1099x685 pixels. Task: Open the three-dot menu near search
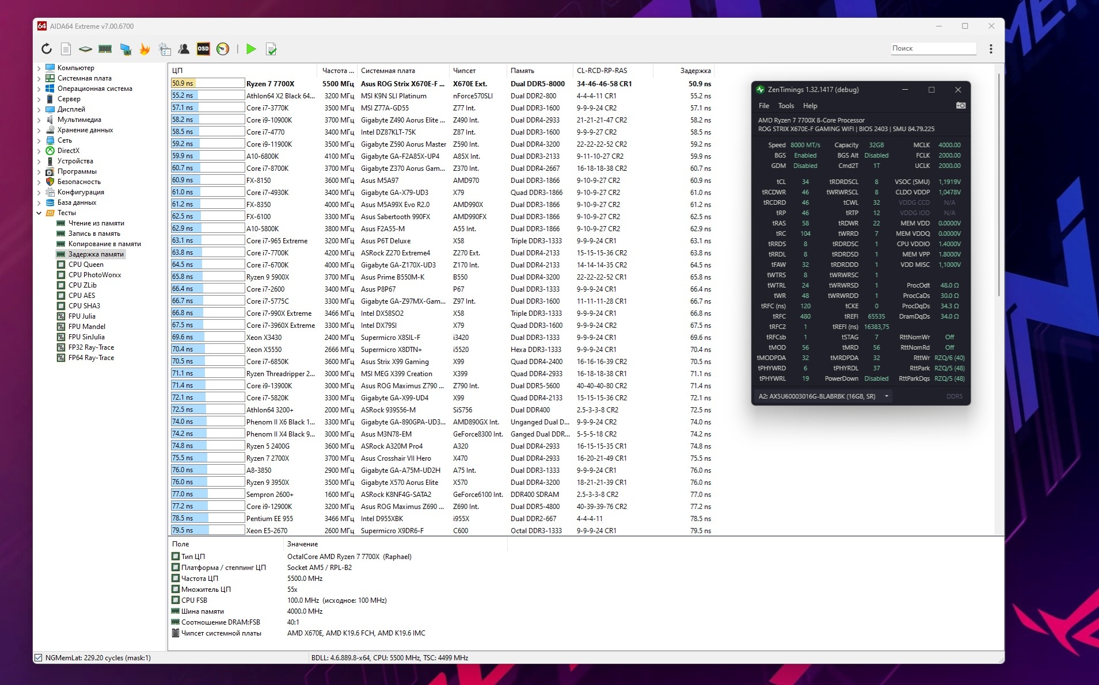(991, 49)
